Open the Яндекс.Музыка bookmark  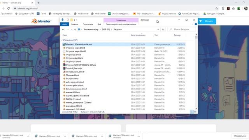167,14
